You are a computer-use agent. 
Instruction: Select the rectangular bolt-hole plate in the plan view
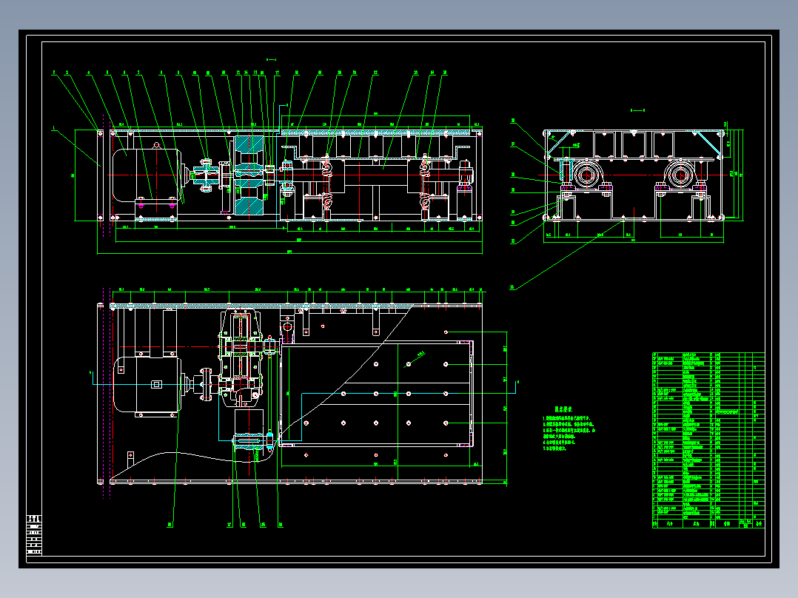click(x=377, y=394)
